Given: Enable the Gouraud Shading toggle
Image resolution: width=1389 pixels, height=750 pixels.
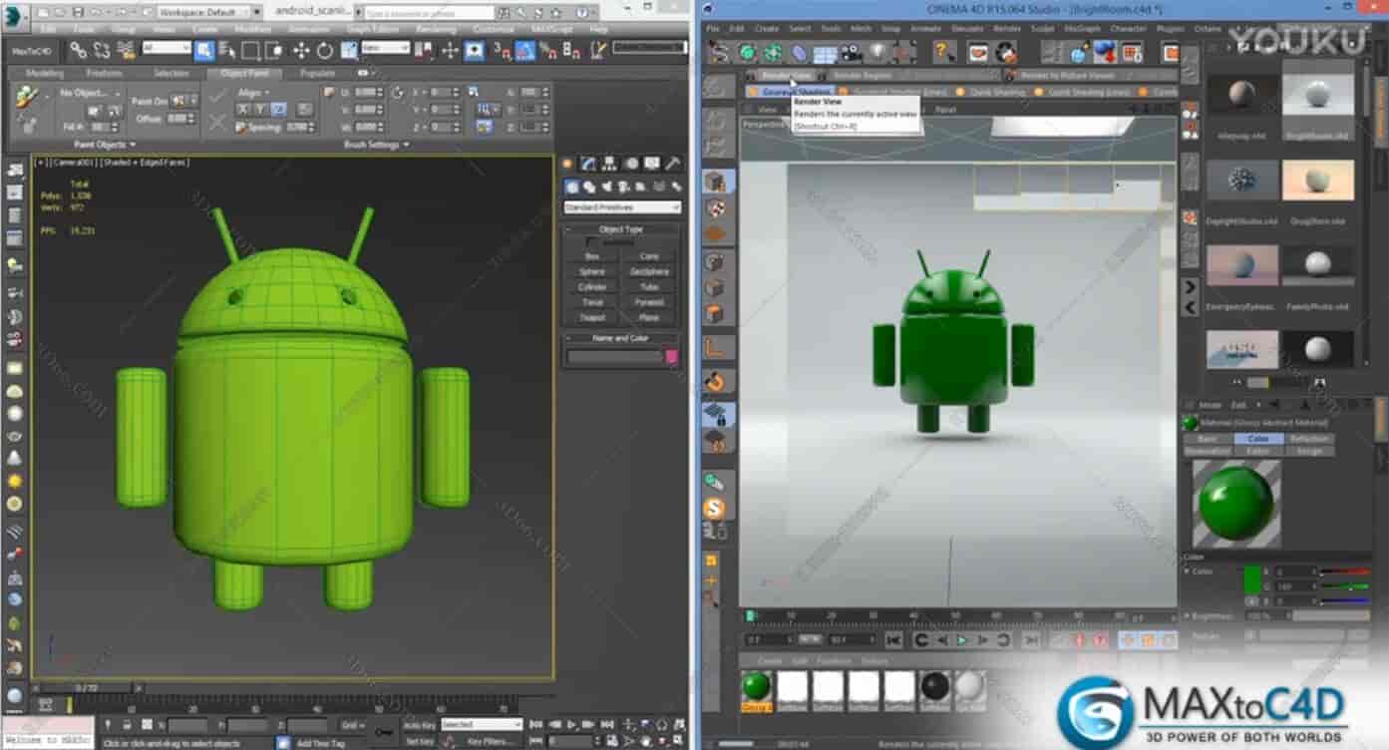Looking at the screenshot, I should pyautogui.click(x=793, y=91).
